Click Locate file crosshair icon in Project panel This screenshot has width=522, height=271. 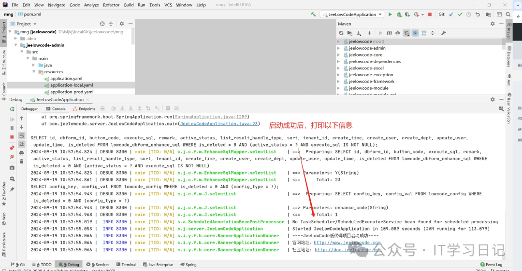pyautogui.click(x=102, y=24)
